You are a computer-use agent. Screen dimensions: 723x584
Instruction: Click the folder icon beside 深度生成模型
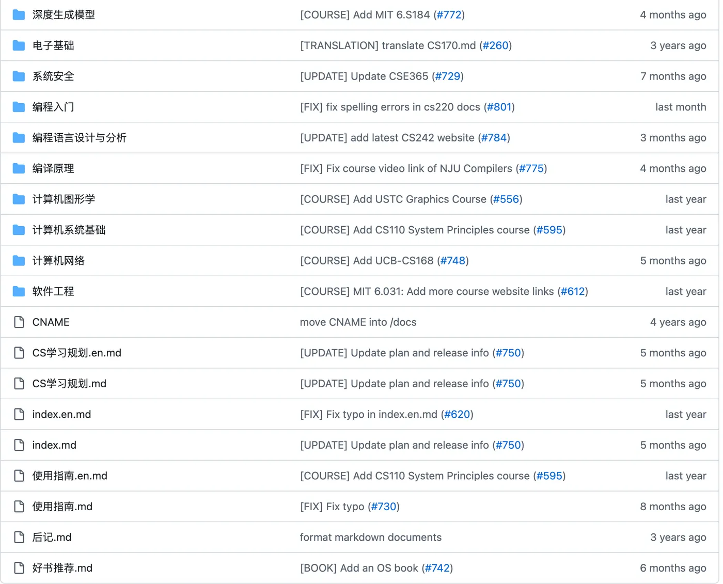pos(19,14)
